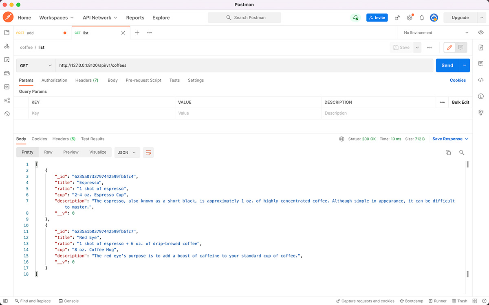Select the Visualize response view
Image resolution: width=489 pixels, height=305 pixels.
point(98,152)
